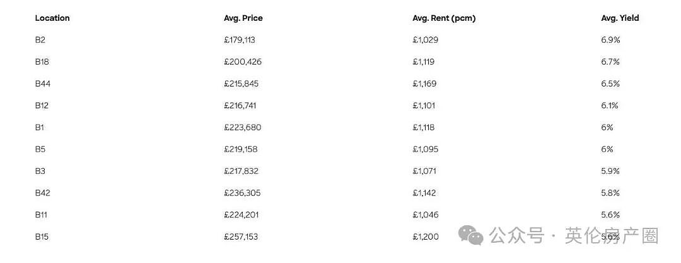Select the Avg. Yield column header

click(620, 18)
